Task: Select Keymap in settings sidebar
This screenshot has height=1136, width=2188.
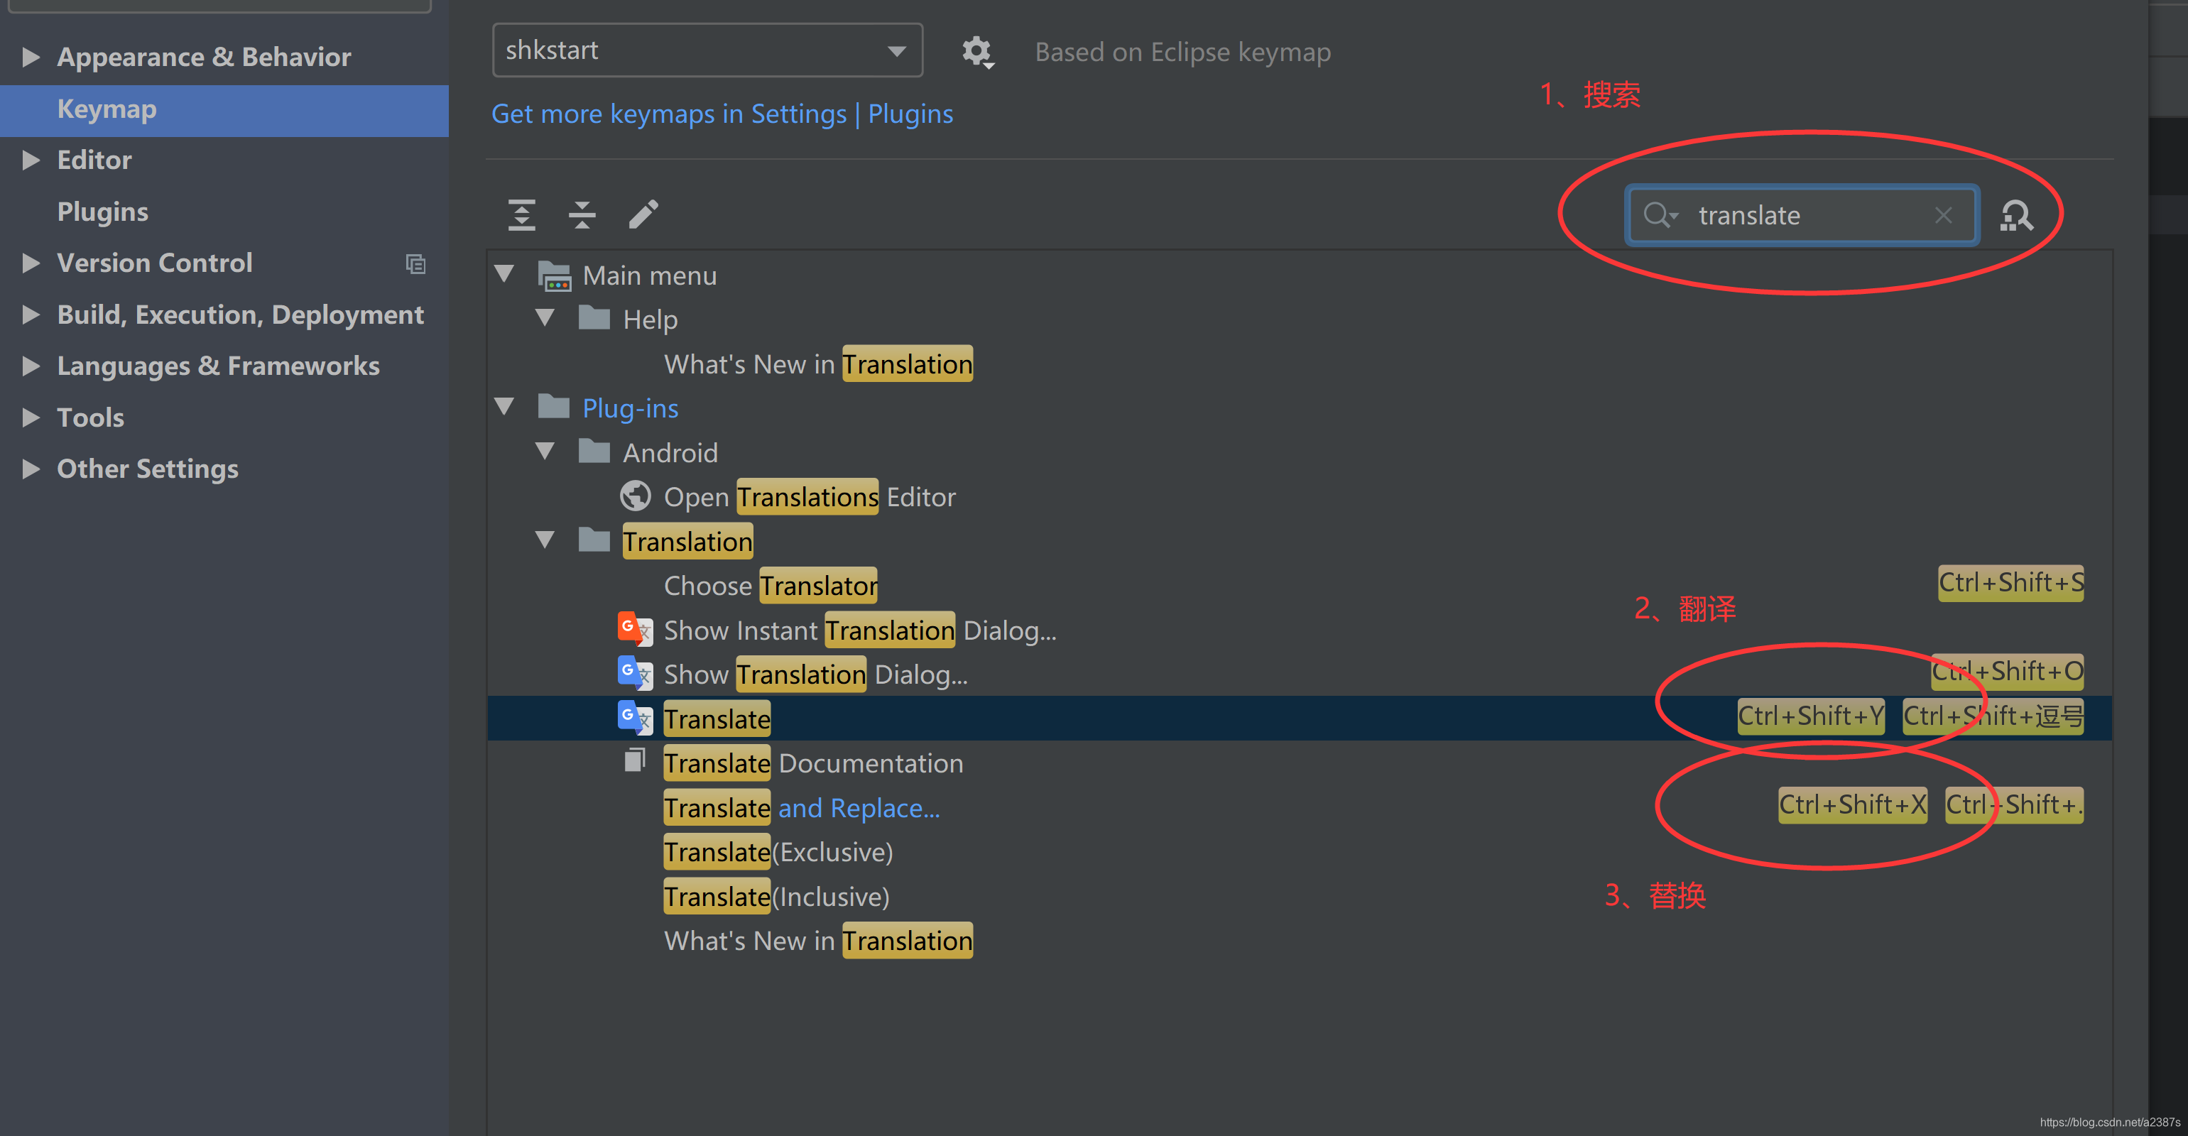Action: point(224,109)
